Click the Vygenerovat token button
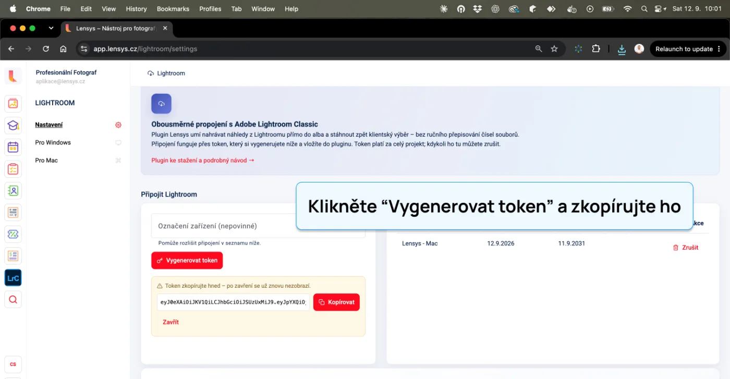The image size is (730, 379). coord(187,260)
